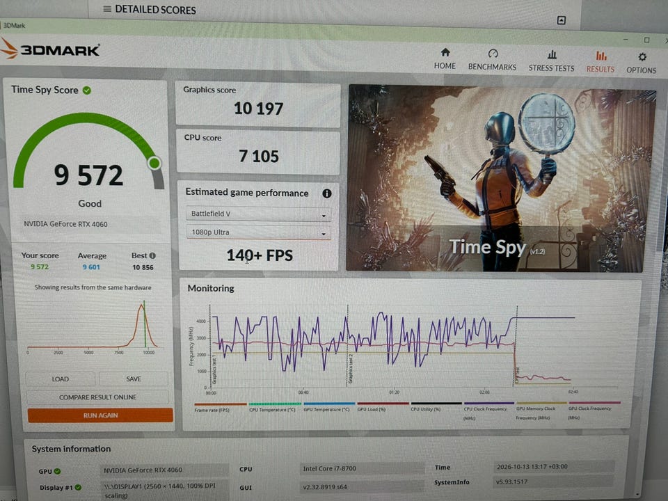Screen dimensions: 668x501
Task: Click the Time Spy preview image
Action: coord(500,179)
